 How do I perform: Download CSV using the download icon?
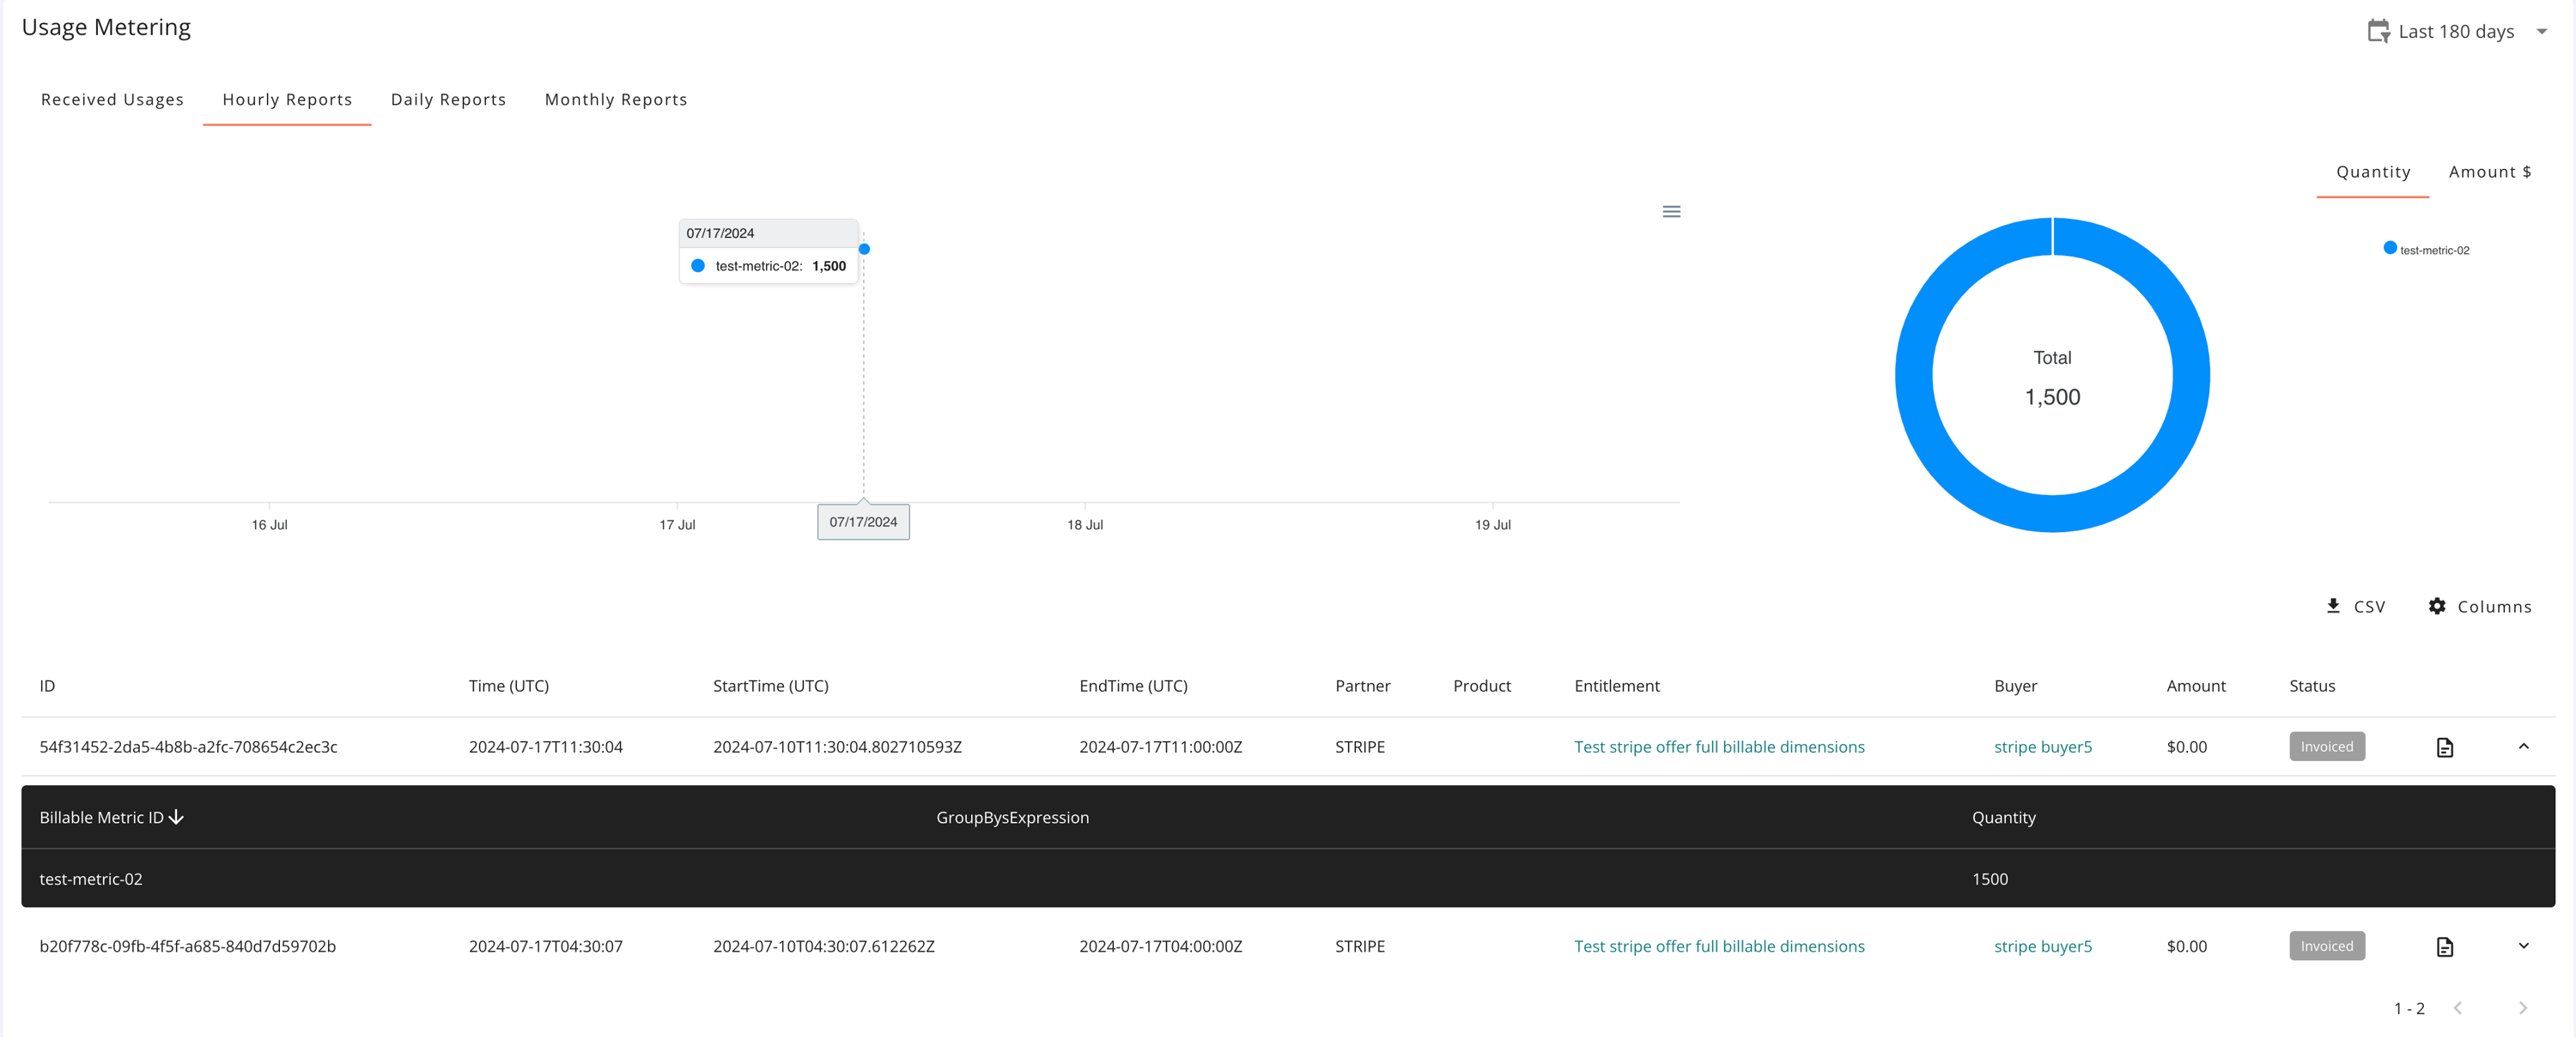(x=2333, y=607)
